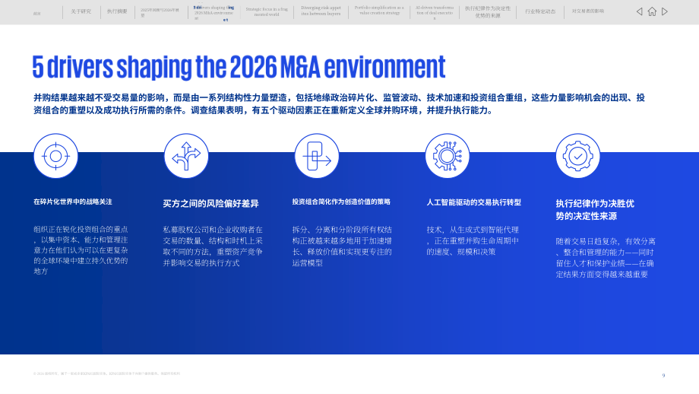Click the gear checkmark execution discipline icon
This screenshot has height=394, width=699.
point(577,156)
